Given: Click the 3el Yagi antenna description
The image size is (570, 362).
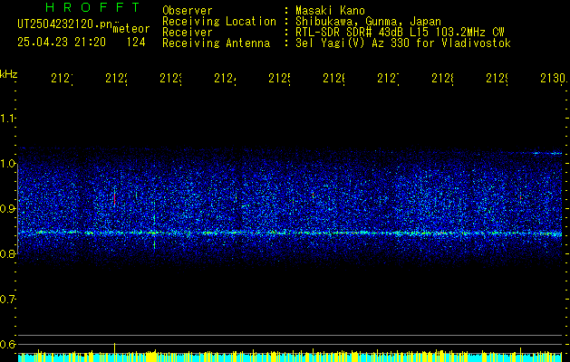Looking at the screenshot, I should pos(403,43).
